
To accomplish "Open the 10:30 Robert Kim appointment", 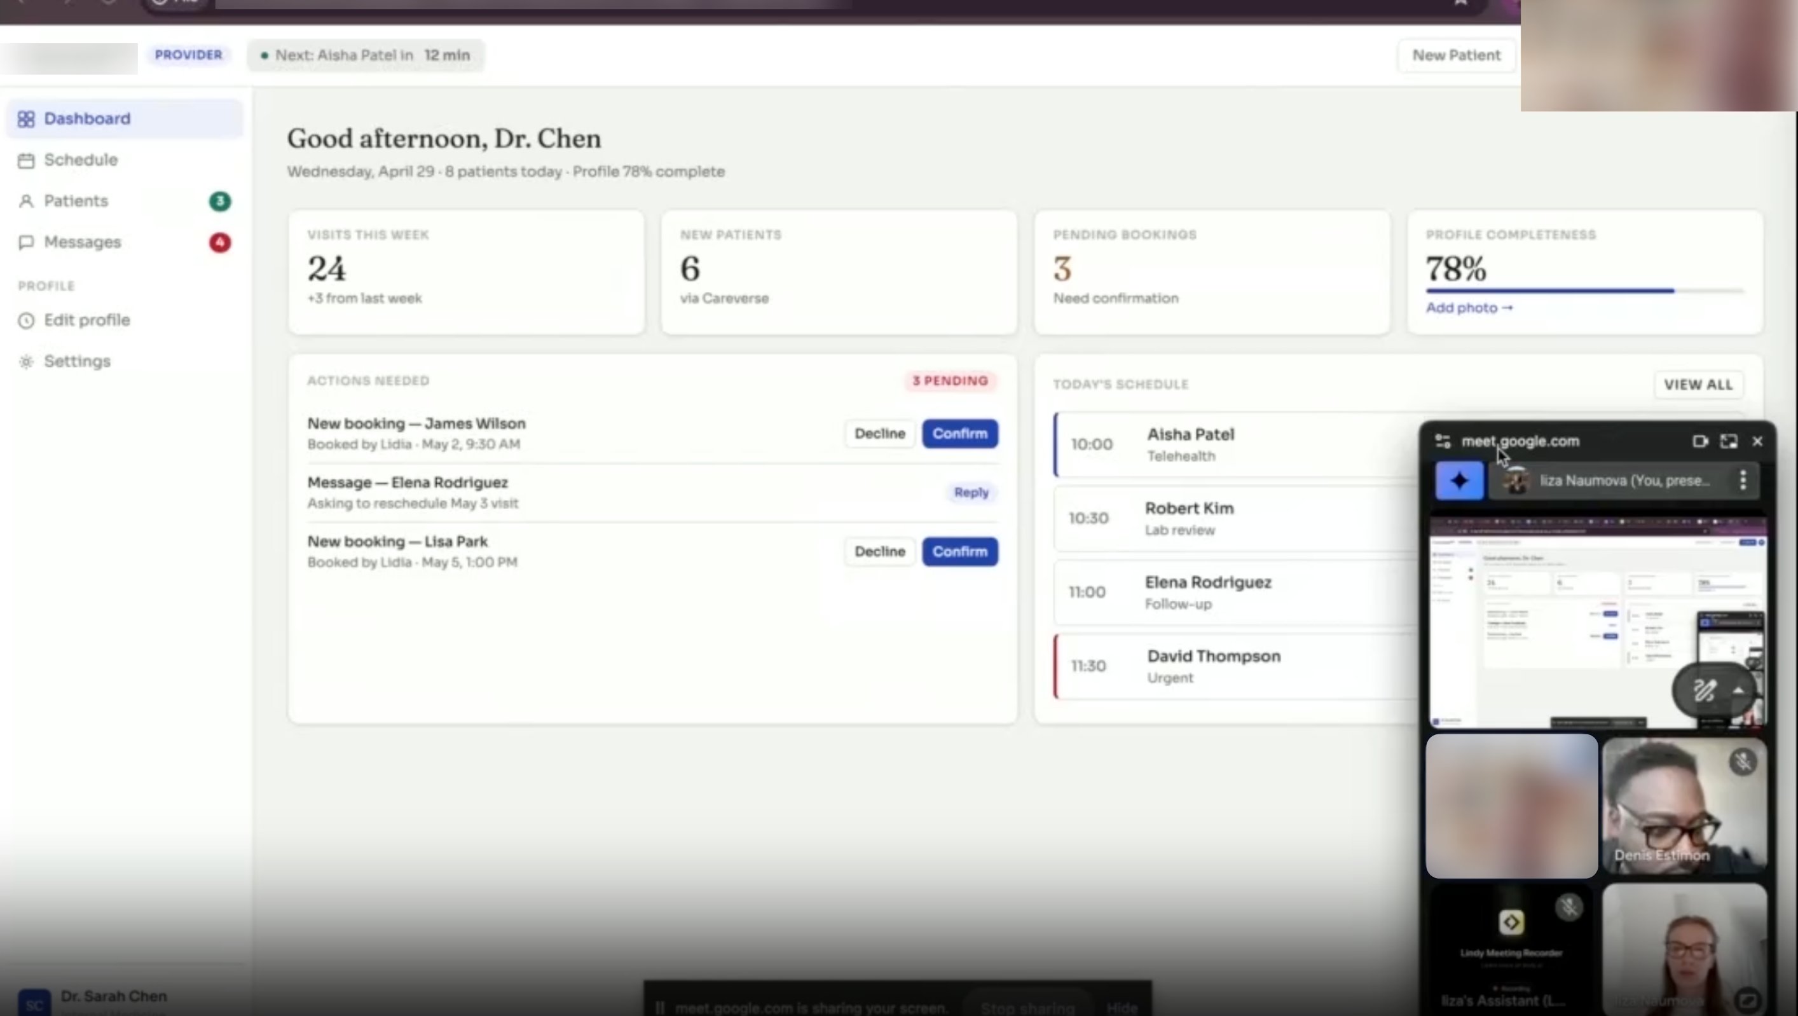I will pos(1235,518).
